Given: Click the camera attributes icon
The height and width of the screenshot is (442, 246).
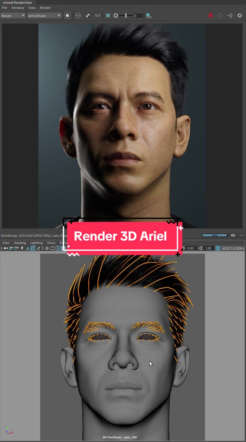Looking at the screenshot, I should tap(16, 248).
